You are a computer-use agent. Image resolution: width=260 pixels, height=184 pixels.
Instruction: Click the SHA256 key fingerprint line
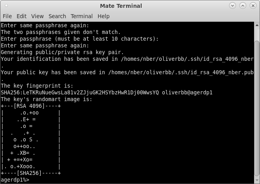click(79, 92)
